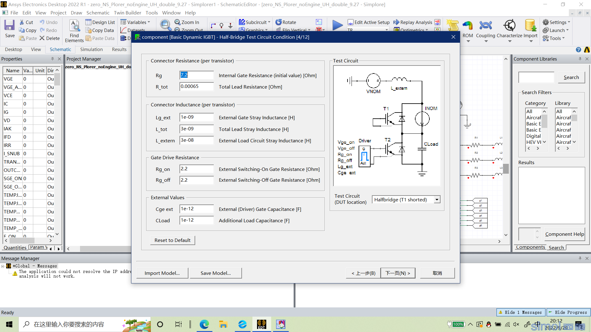Viewport: 591px width, 332px height.
Task: Switch to the Simulation ribbon tab
Action: click(x=91, y=49)
